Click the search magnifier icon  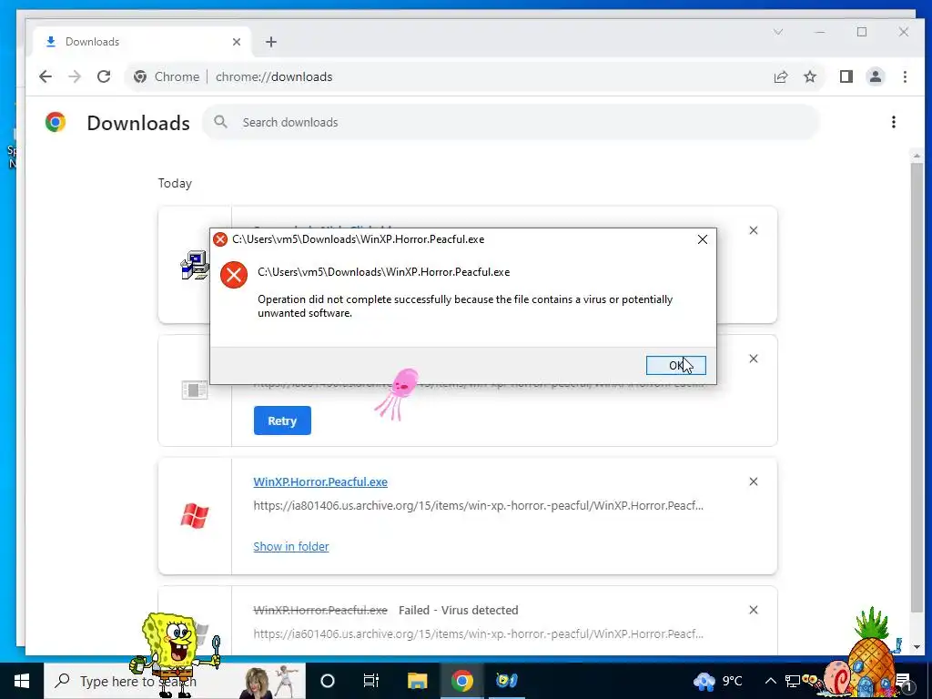point(220,122)
